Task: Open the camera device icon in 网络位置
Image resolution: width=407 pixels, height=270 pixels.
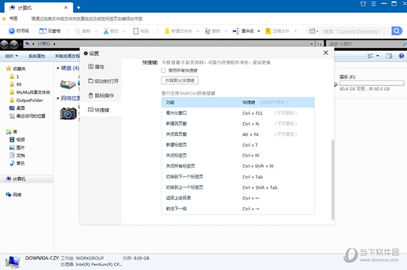Action: tap(68, 114)
